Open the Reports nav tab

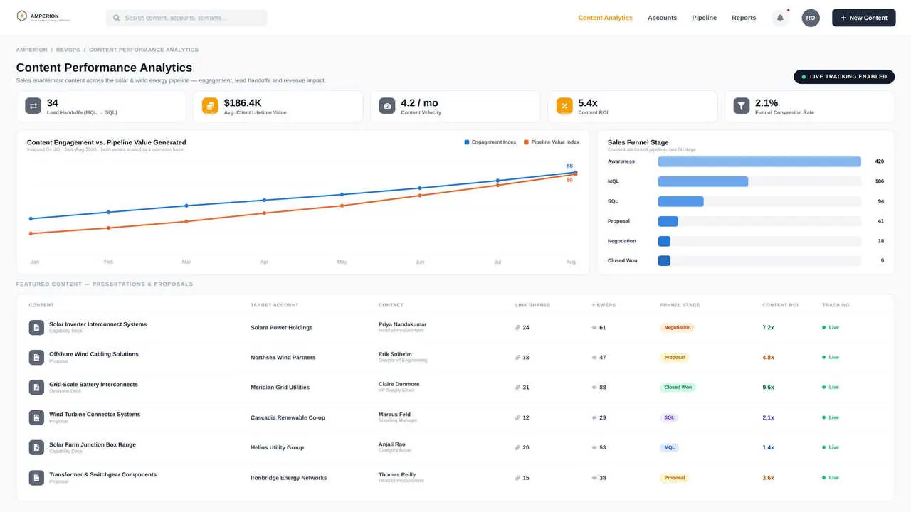pyautogui.click(x=744, y=18)
